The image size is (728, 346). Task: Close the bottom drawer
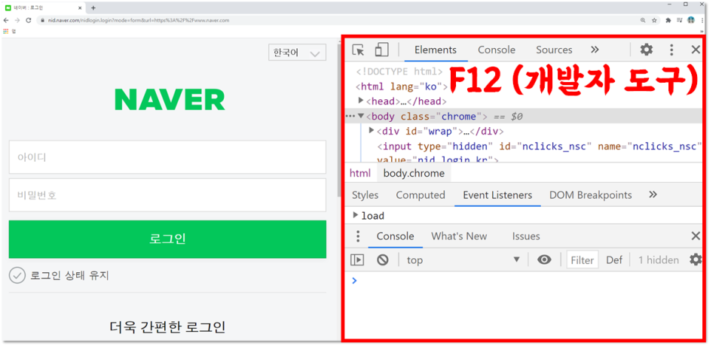pyautogui.click(x=696, y=236)
